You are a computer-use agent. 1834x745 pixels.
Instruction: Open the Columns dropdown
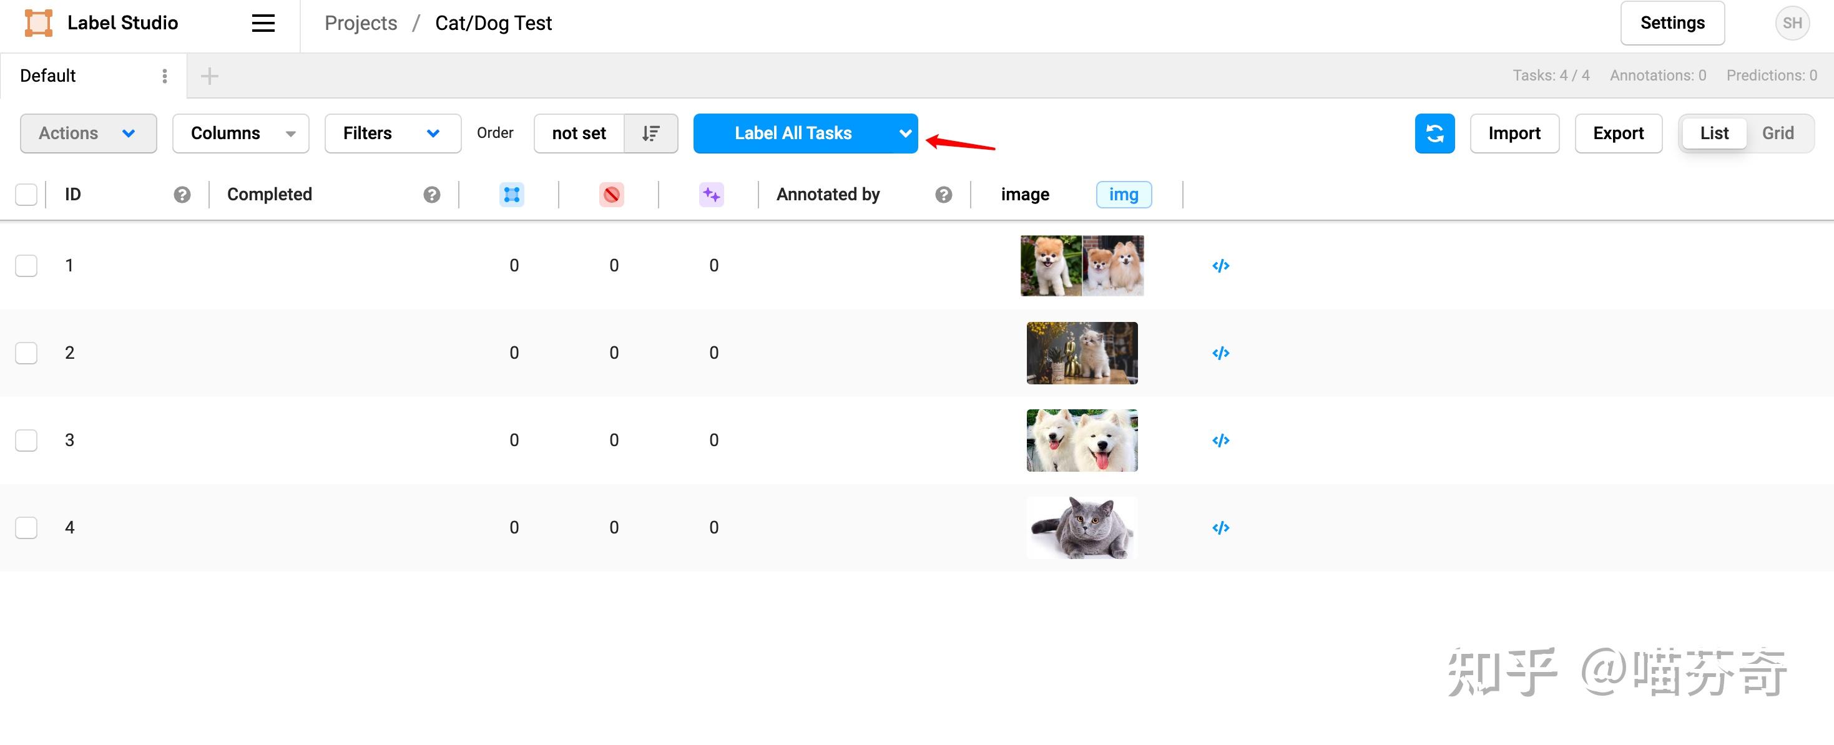pos(240,133)
